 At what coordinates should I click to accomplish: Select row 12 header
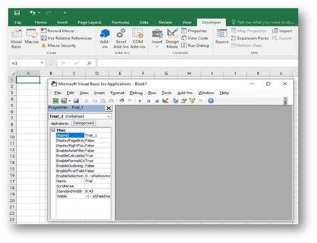(x=12, y=150)
